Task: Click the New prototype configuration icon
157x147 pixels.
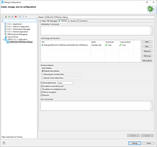Action: click(6, 16)
